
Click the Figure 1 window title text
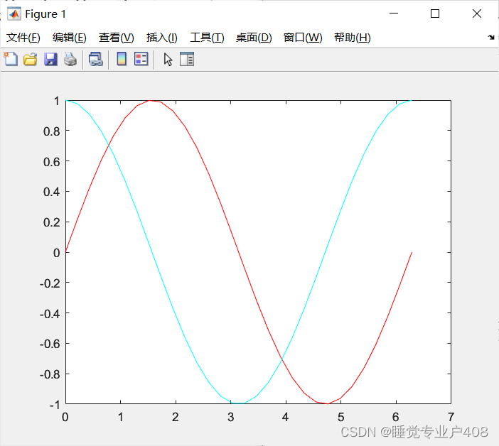[45, 14]
